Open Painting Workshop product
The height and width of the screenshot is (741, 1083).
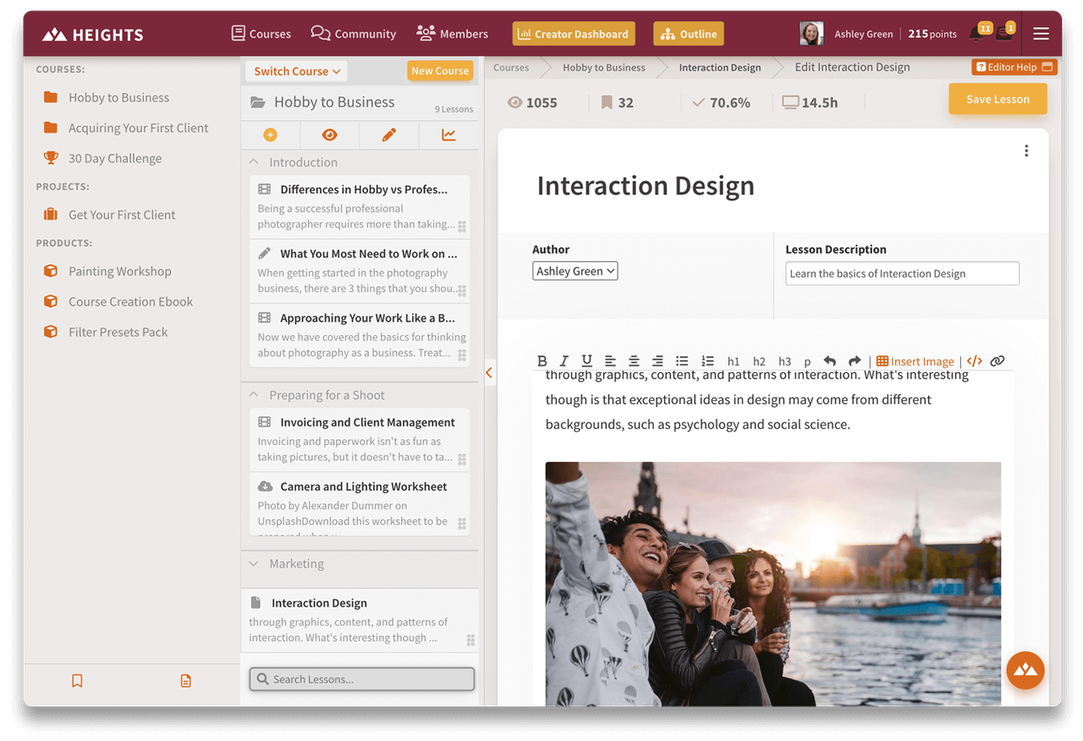pos(119,272)
